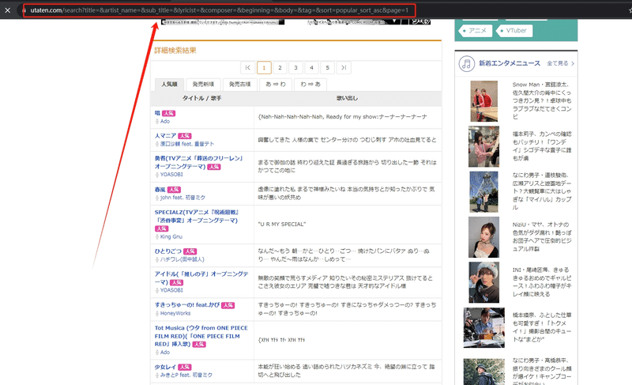Go to first page arrow icon
The image size is (632, 385).
(x=248, y=68)
